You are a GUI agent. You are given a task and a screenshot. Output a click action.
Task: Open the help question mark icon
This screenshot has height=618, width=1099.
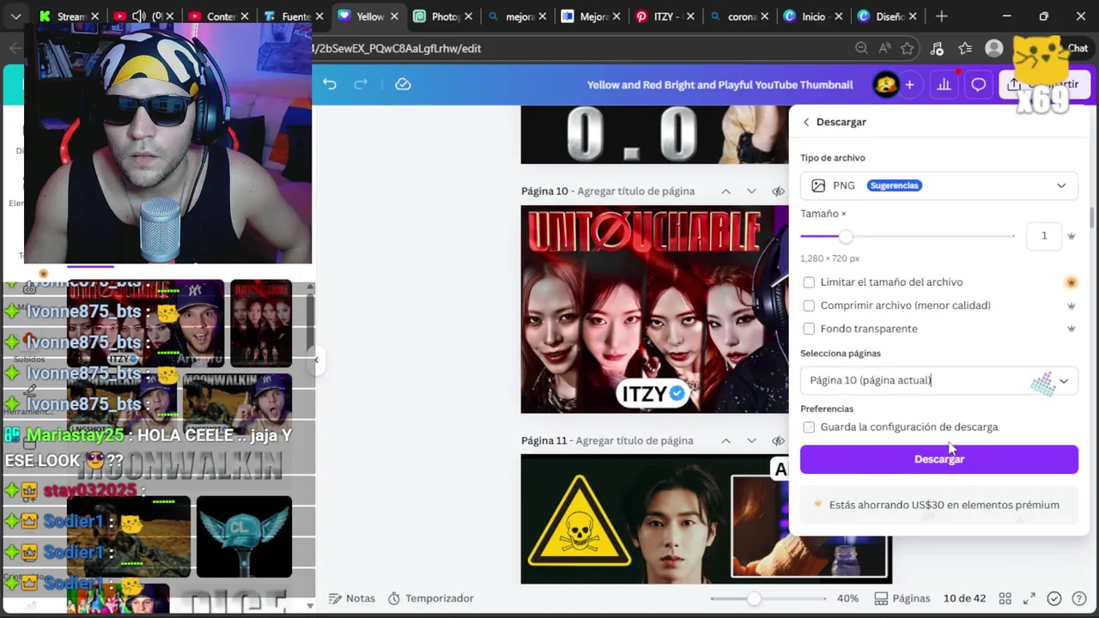click(1079, 598)
